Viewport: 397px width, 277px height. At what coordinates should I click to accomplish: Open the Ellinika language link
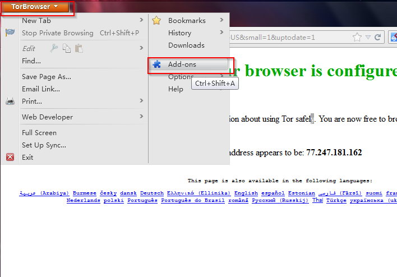pyautogui.click(x=198, y=193)
